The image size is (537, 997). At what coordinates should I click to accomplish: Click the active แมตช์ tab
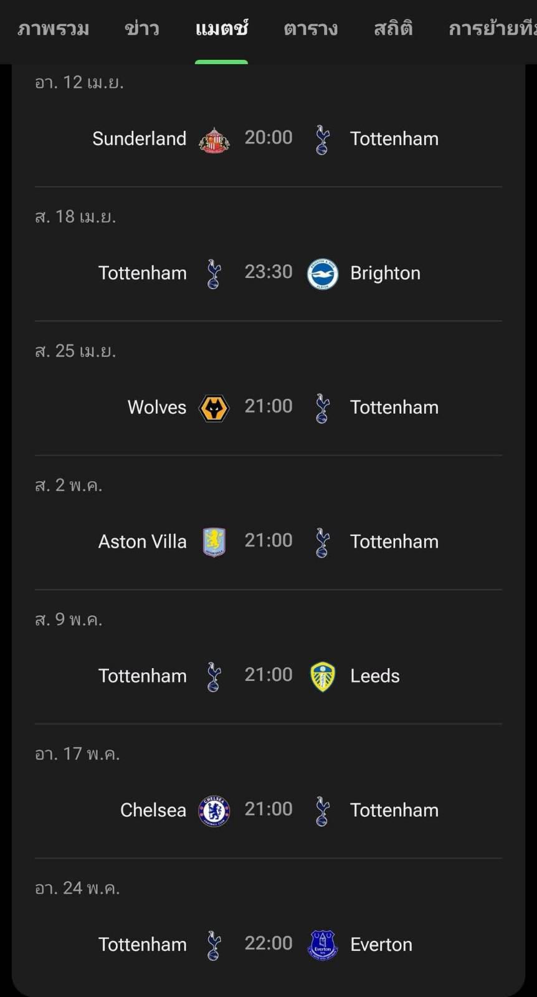[x=222, y=29]
